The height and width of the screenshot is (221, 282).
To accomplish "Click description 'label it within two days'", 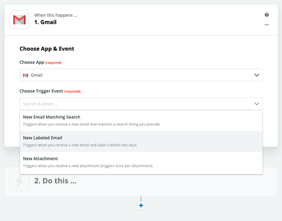I will (117, 145).
